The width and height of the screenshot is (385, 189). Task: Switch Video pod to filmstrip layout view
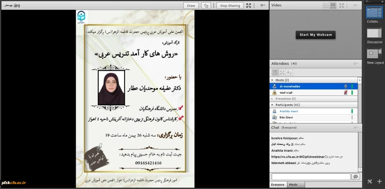[333, 5]
